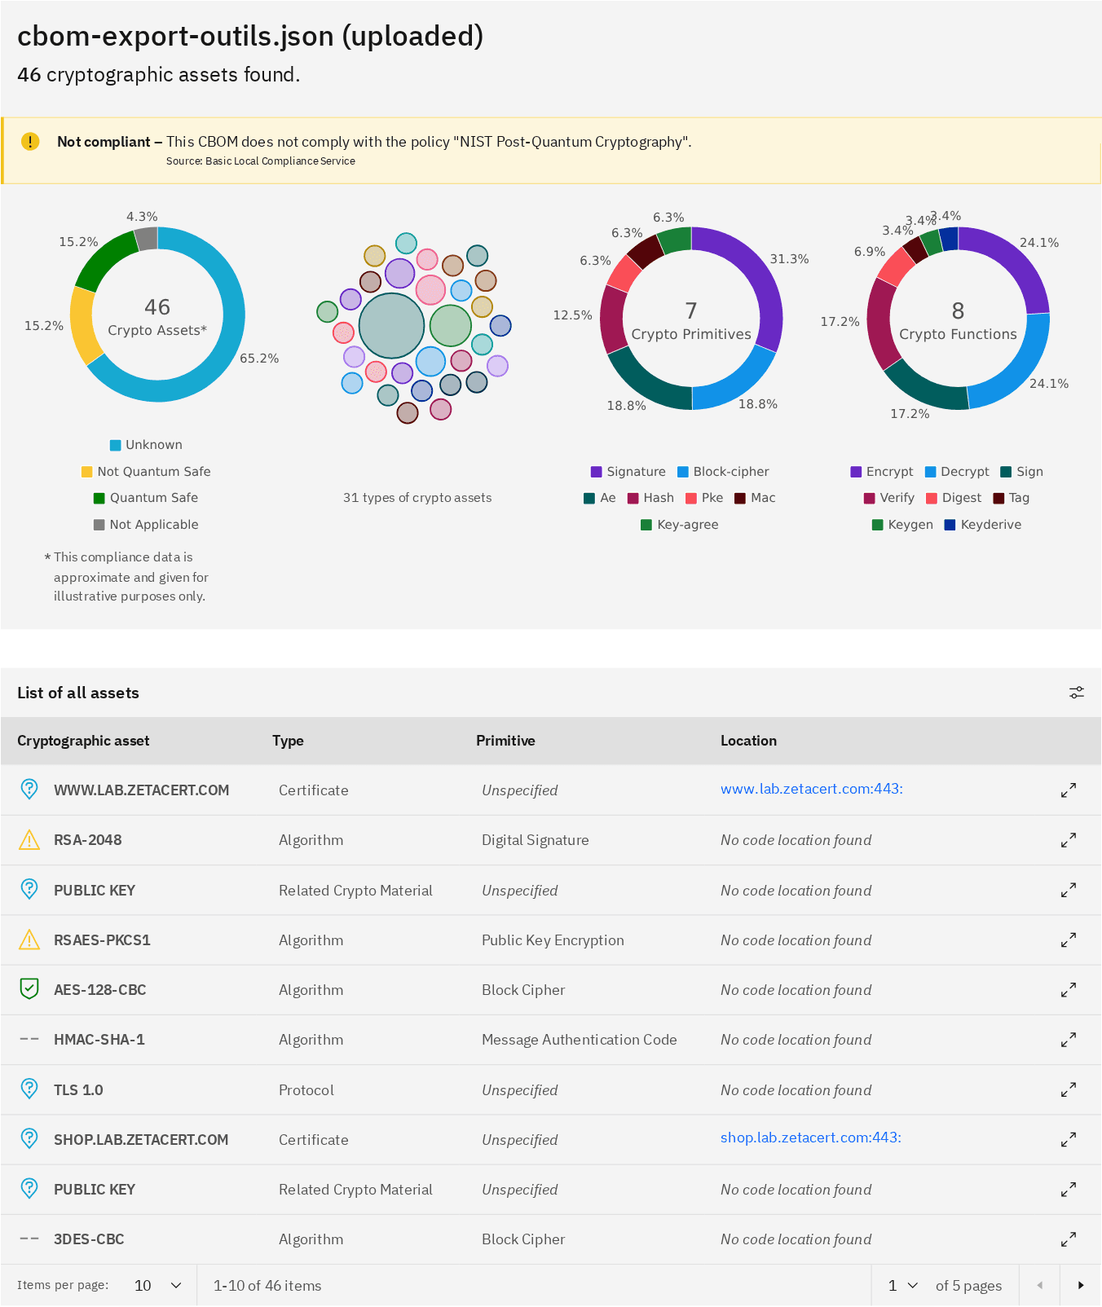Viewport: 1102px width, 1307px height.
Task: Expand details for WWW.LAB.ZETACERT.COM row
Action: pos(1069,790)
